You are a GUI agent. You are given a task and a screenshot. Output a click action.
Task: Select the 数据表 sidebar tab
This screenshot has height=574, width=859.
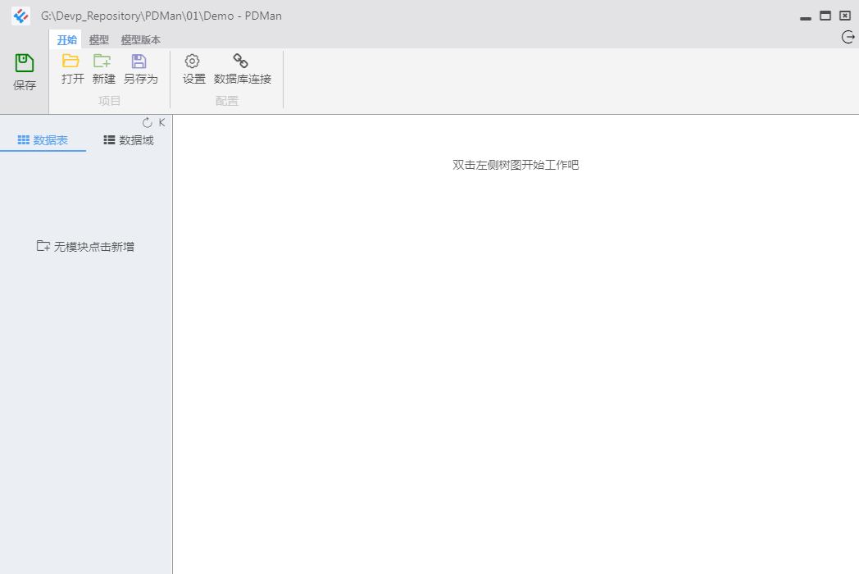tap(43, 140)
